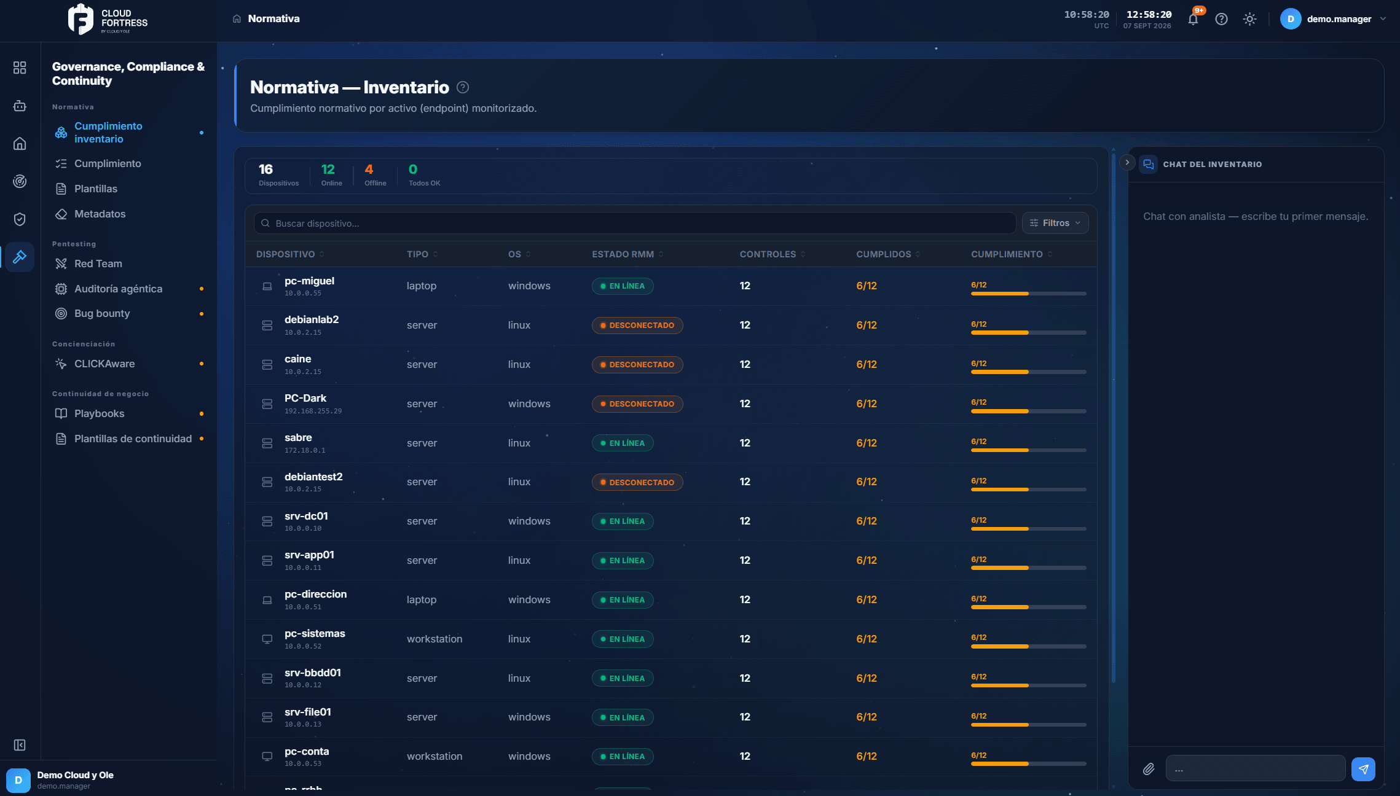Click the Cloud Fortress logo
This screenshot has width=1400, height=796.
coord(108,19)
